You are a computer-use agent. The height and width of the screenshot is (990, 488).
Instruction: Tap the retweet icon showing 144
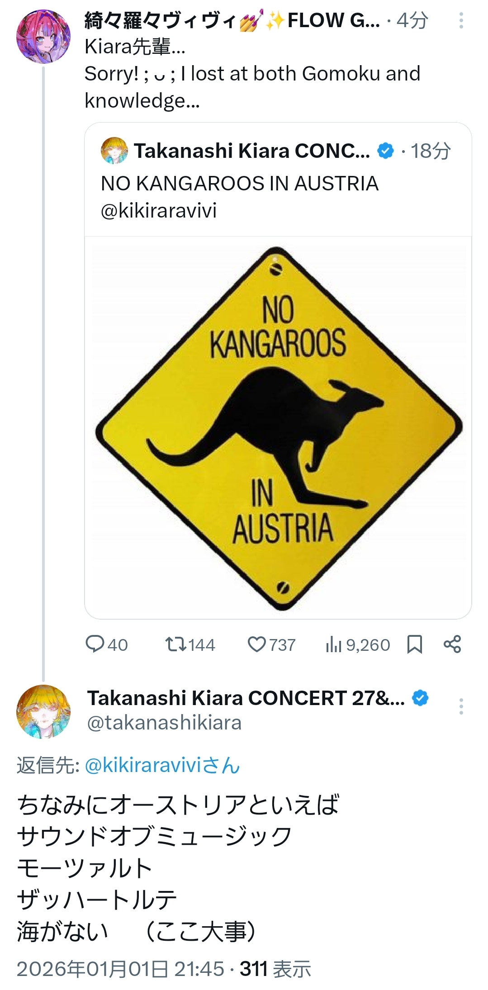click(x=176, y=644)
